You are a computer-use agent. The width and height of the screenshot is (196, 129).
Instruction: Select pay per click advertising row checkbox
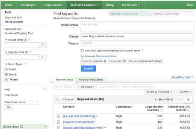[58, 116]
